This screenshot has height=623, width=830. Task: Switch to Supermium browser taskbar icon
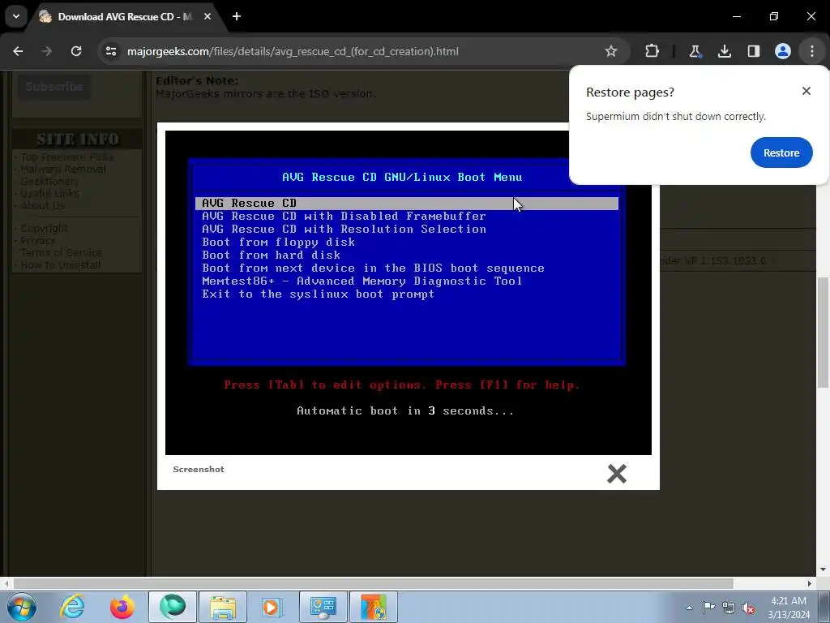click(x=173, y=607)
